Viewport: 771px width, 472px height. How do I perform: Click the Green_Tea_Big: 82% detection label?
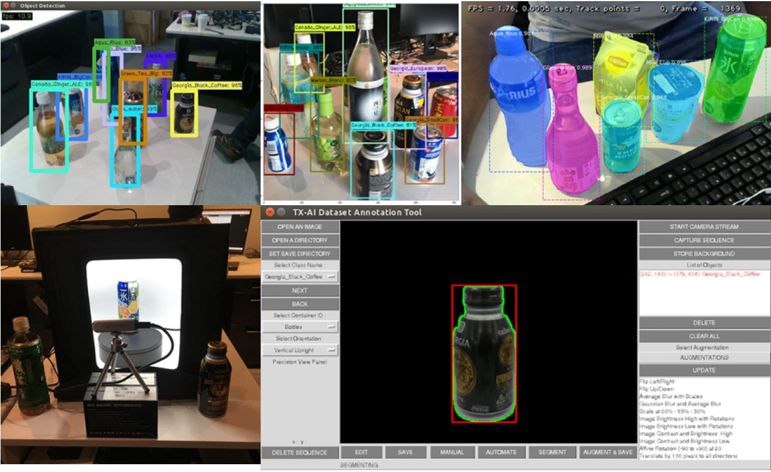pyautogui.click(x=146, y=73)
